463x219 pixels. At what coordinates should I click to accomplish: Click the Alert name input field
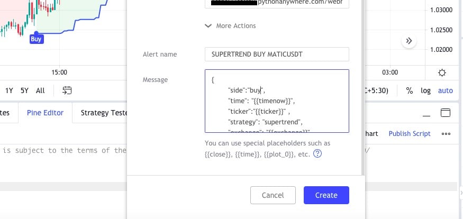point(277,54)
